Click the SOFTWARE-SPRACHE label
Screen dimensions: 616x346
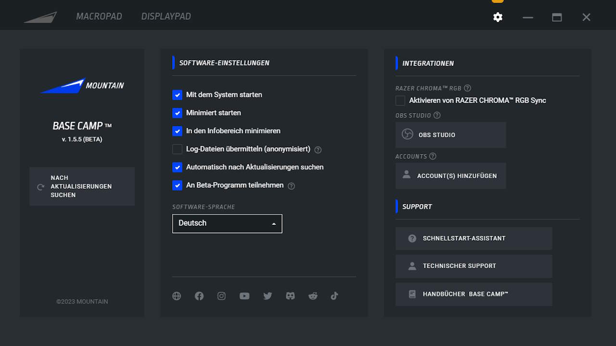(x=204, y=207)
